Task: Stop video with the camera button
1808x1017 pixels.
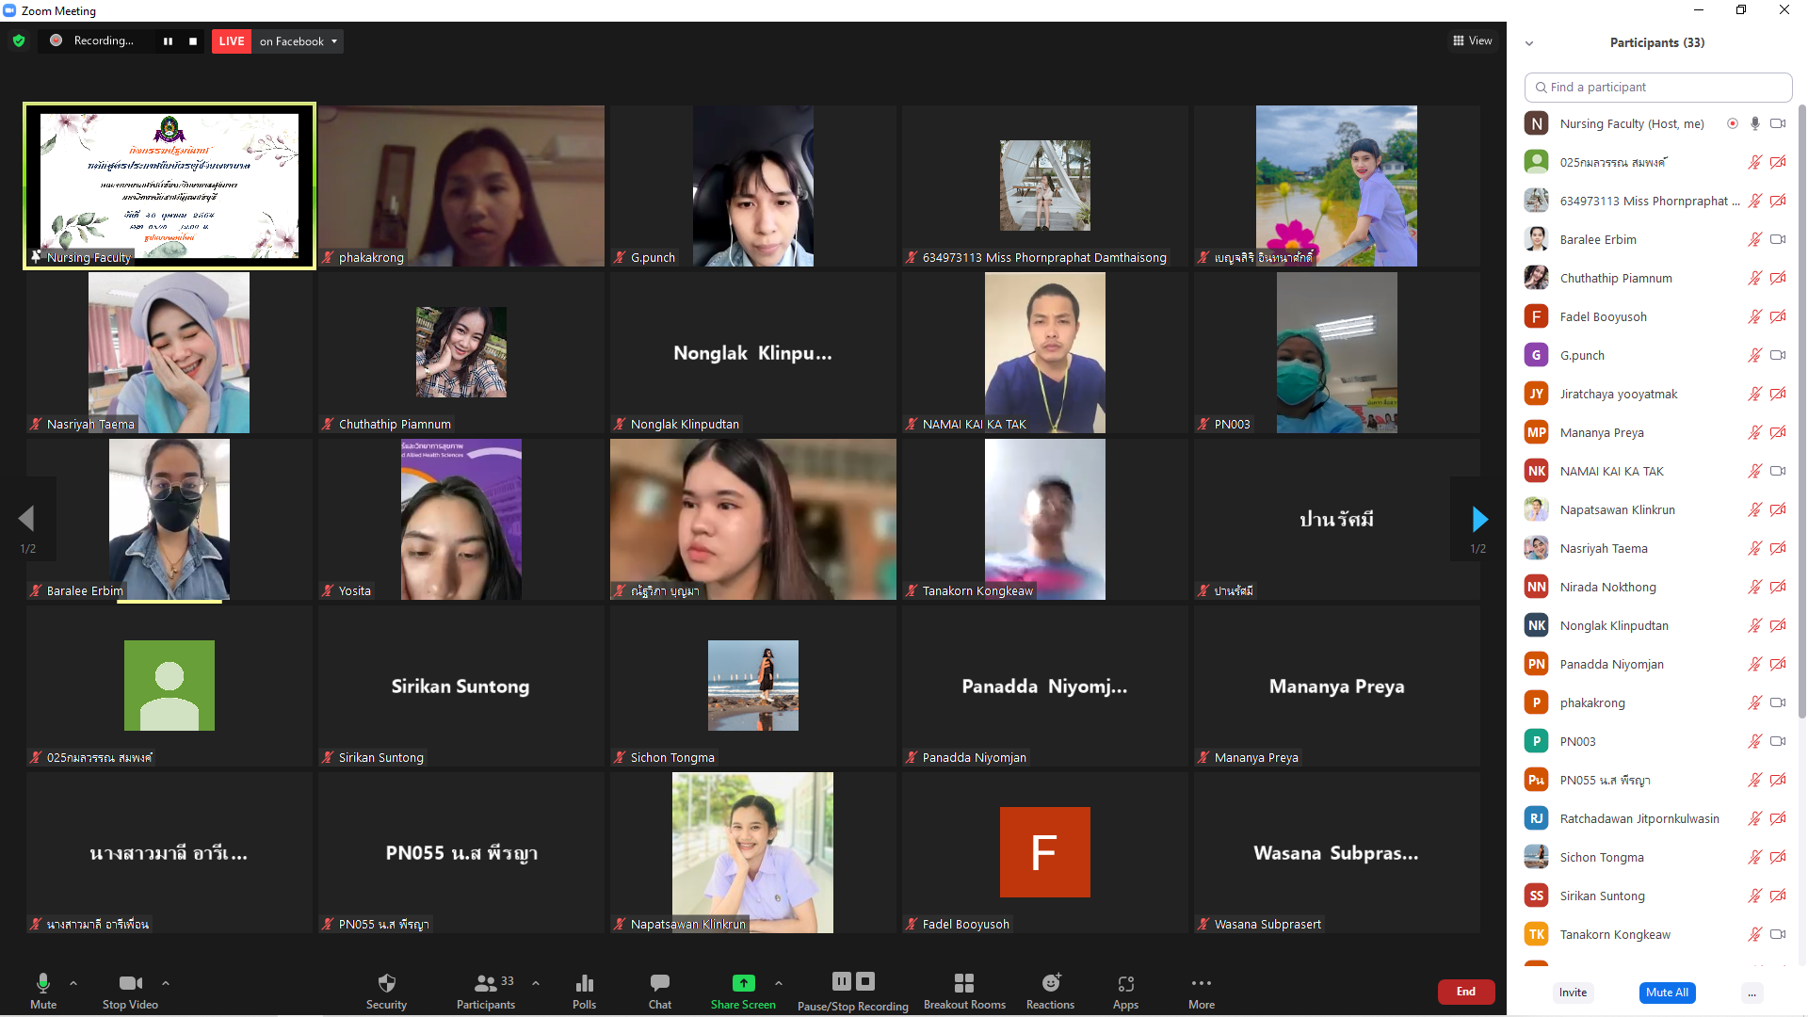Action: tap(130, 990)
